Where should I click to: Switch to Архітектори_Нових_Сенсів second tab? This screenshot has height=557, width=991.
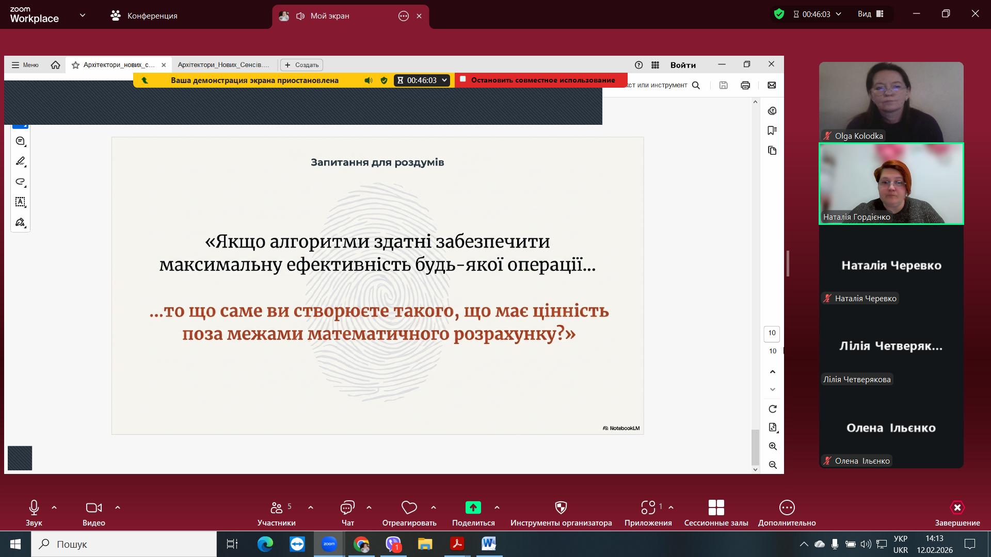[x=223, y=65]
